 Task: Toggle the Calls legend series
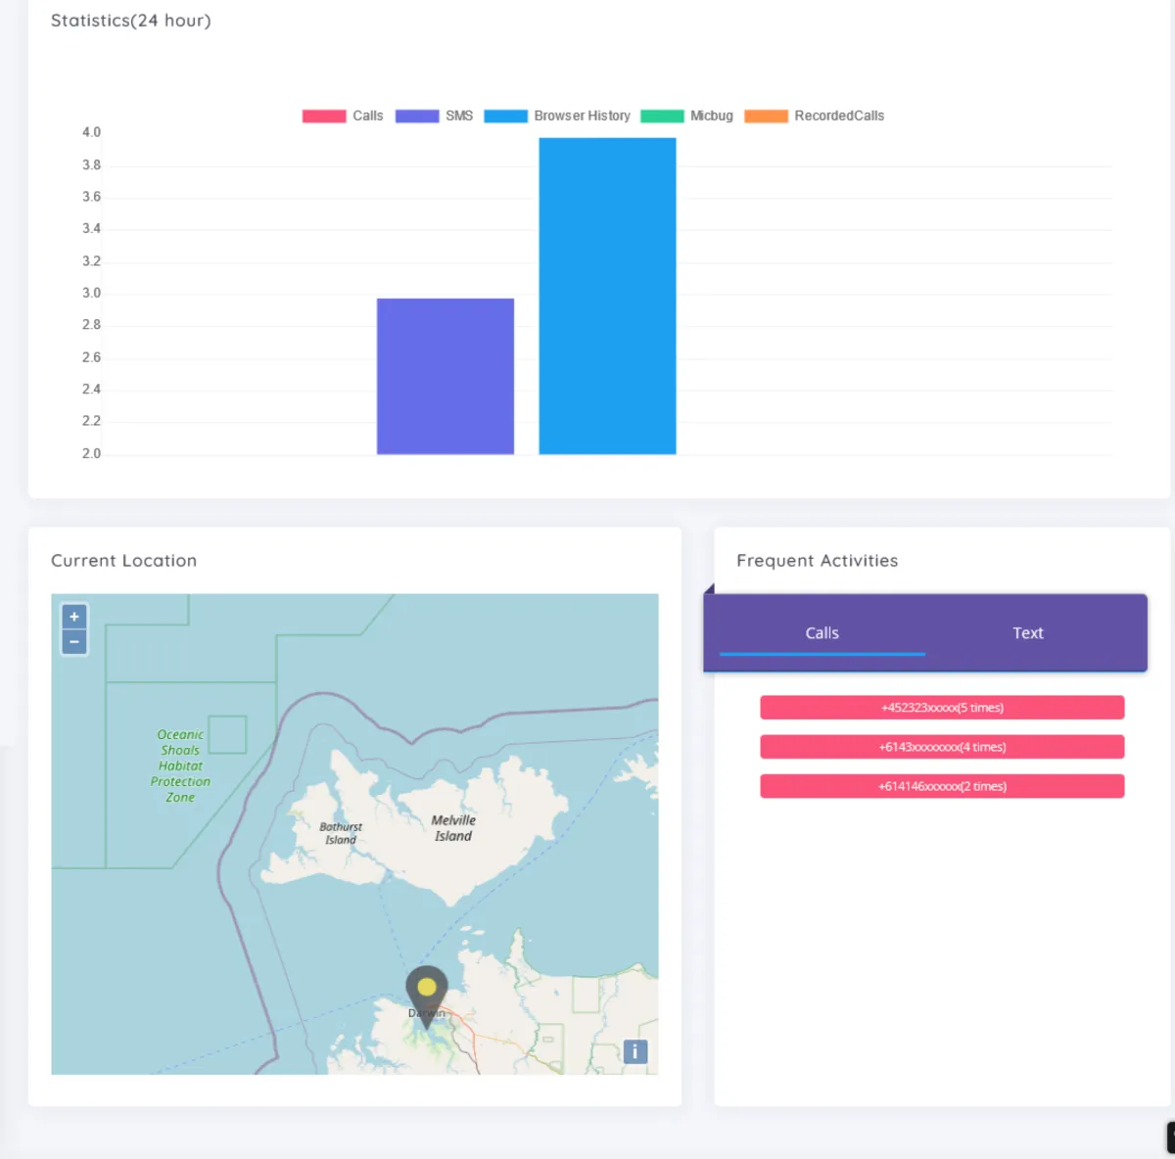343,116
